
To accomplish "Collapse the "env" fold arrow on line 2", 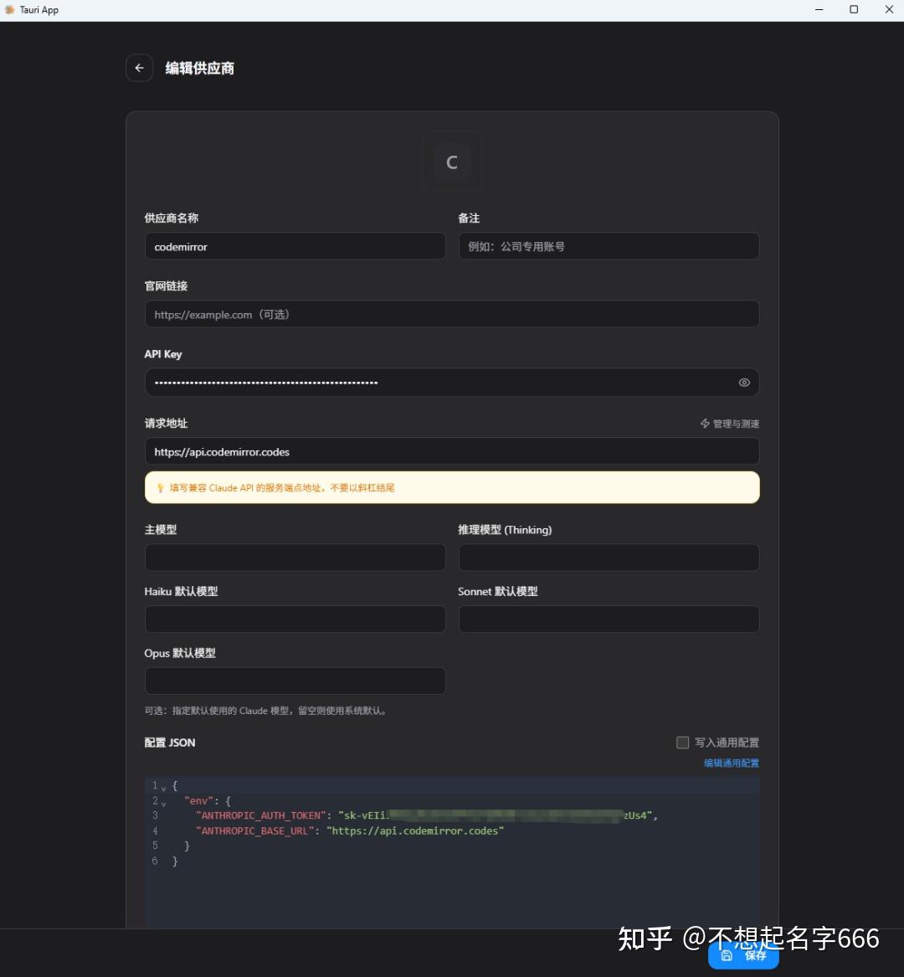I will (x=164, y=802).
